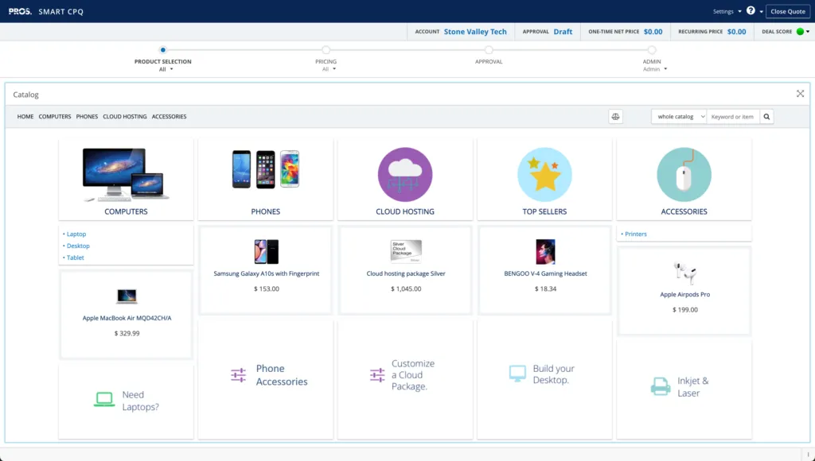Viewport: 815px width, 461px height.
Task: Open the whole catalog scope dropdown
Action: [679, 117]
